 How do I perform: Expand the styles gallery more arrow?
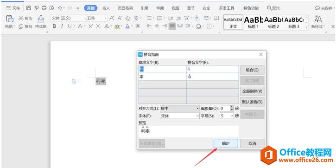tap(307, 27)
